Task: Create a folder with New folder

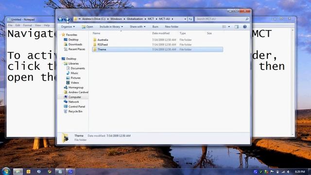Action: coord(172,27)
